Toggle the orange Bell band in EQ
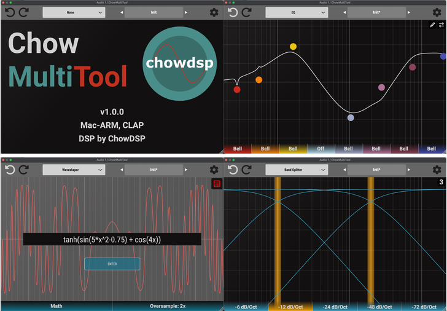 click(x=265, y=149)
